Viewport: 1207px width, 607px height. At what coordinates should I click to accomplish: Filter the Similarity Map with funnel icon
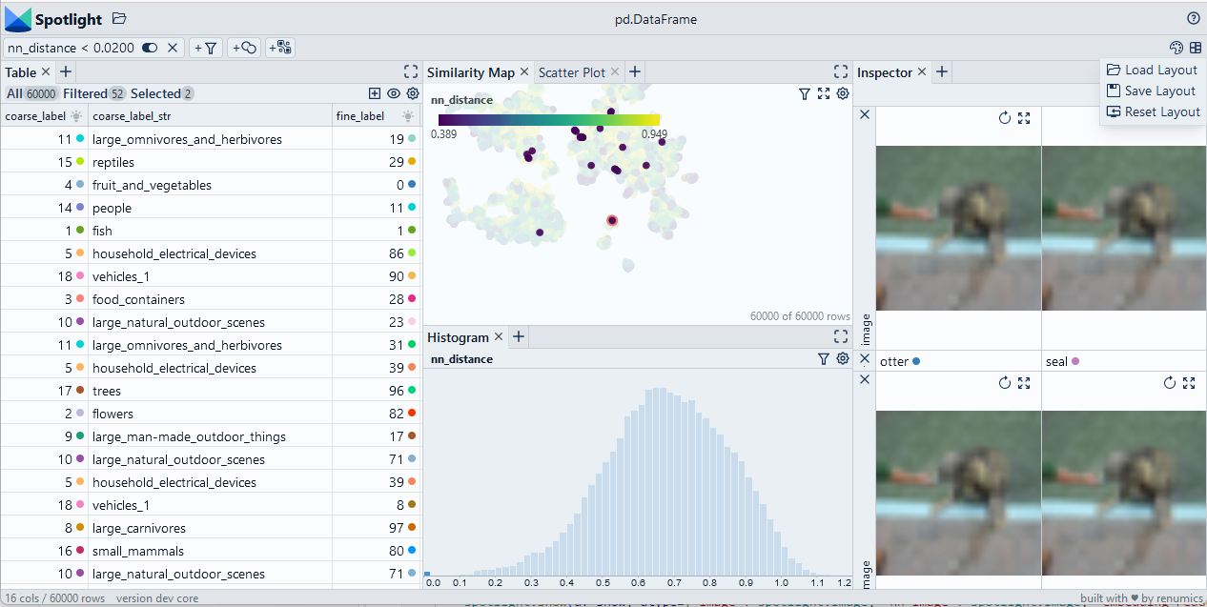pos(805,93)
